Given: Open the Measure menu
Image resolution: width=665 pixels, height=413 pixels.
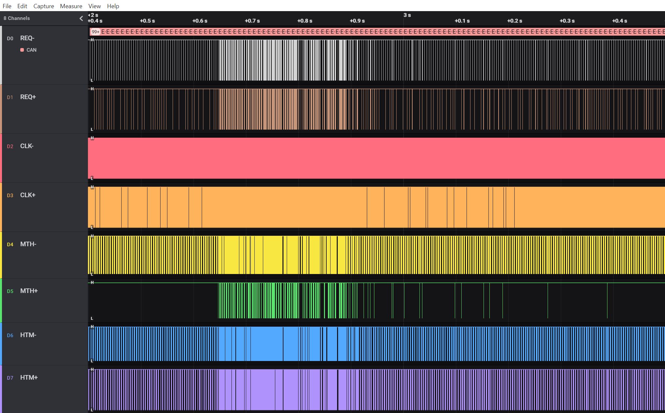Looking at the screenshot, I should click(71, 6).
